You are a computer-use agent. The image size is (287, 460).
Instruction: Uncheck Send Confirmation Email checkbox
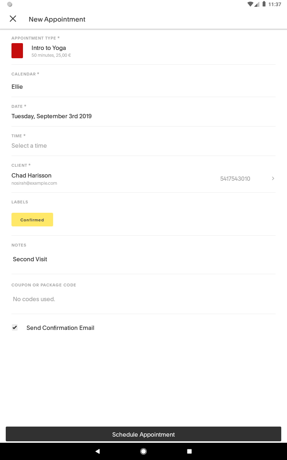coord(15,327)
